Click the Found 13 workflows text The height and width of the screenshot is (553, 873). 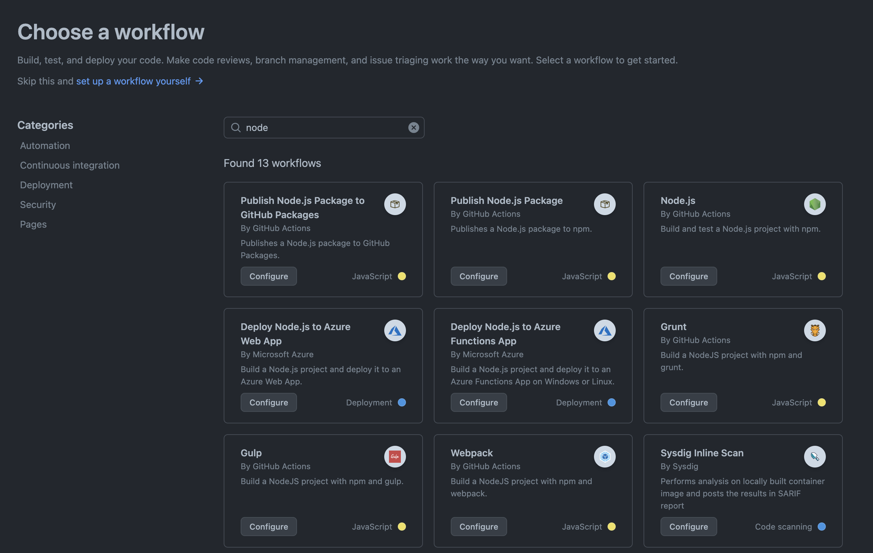pyautogui.click(x=272, y=164)
